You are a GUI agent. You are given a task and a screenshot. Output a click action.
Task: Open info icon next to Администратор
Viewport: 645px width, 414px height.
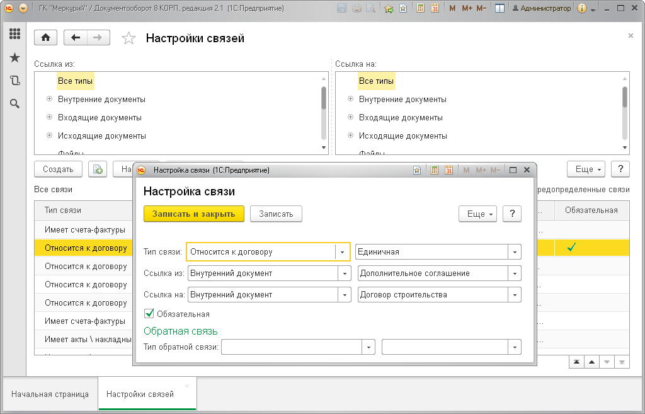point(581,8)
